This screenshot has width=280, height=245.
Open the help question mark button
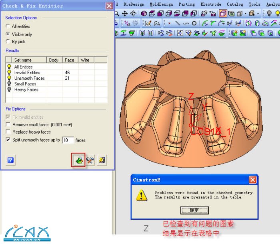10,160
